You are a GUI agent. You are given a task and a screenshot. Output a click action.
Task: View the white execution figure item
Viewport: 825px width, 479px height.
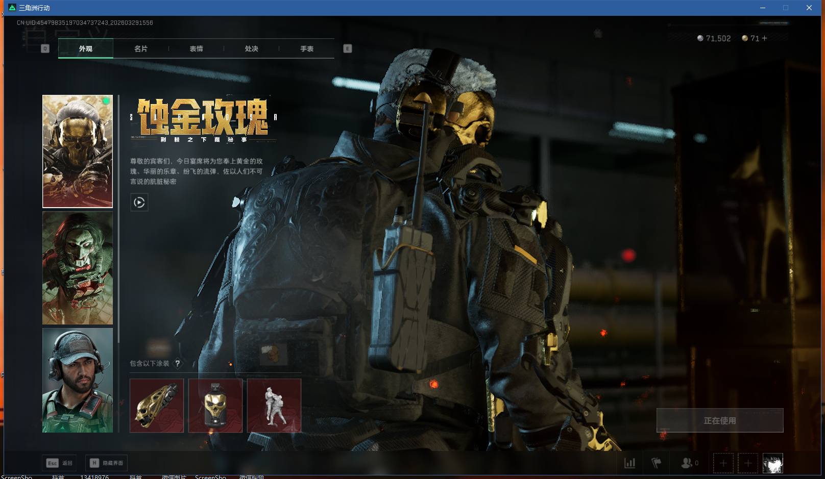point(274,406)
